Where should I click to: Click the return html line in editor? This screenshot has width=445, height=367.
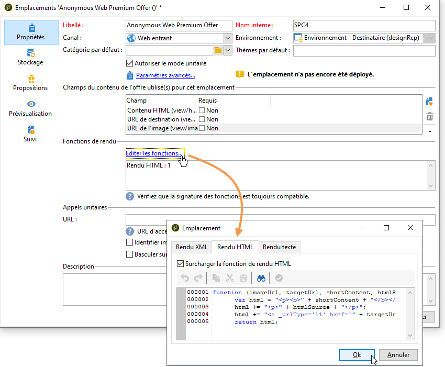pyautogui.click(x=255, y=322)
